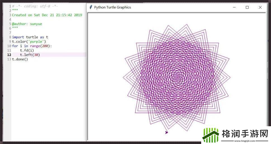
Task: Click the green house watermark logo
Action: [x=211, y=135]
